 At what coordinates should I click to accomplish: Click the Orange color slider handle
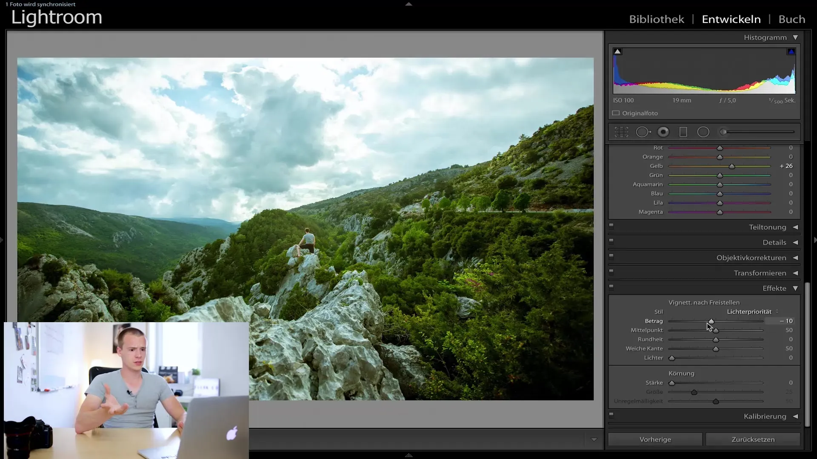(720, 157)
